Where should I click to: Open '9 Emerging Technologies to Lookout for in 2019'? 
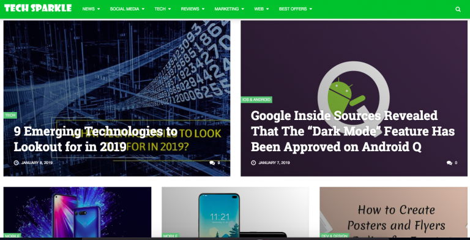pos(95,139)
